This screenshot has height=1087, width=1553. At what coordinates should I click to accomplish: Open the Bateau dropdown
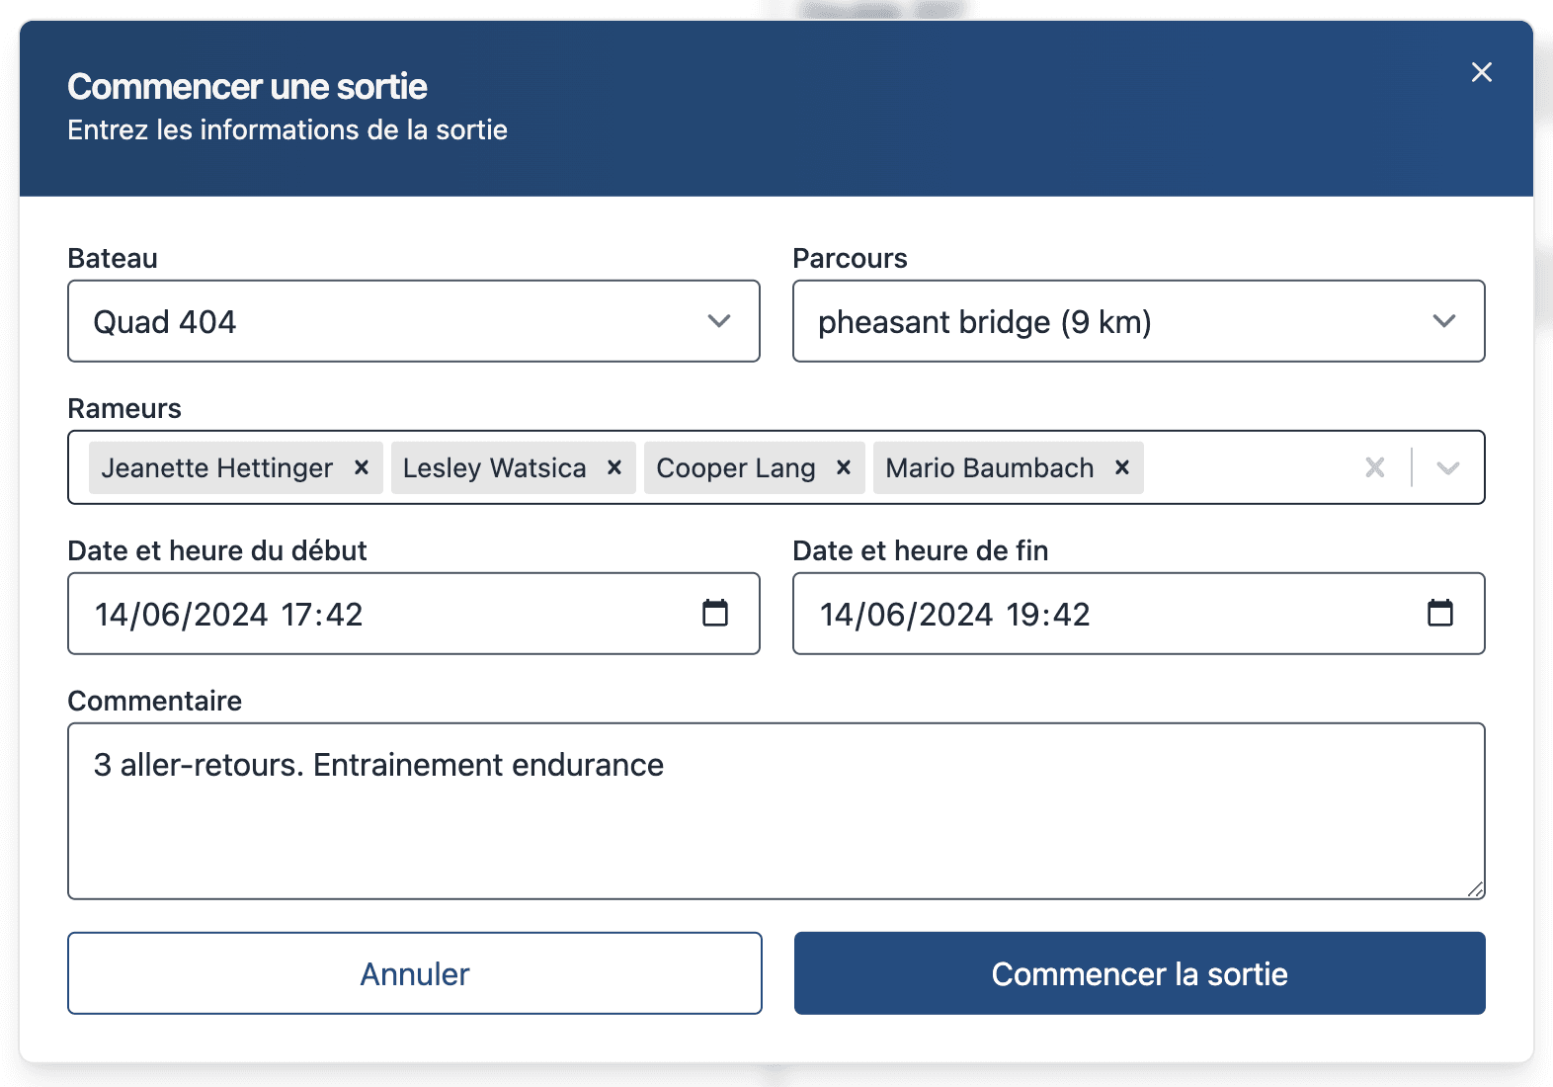tap(413, 321)
